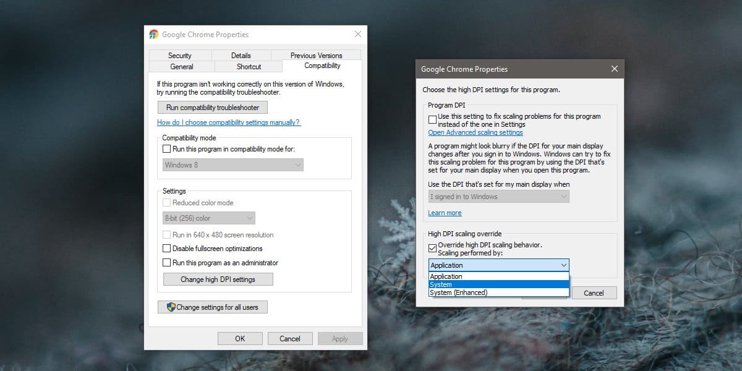Choose System (Enhanced) from the scaling list
The image size is (742, 371).
498,292
